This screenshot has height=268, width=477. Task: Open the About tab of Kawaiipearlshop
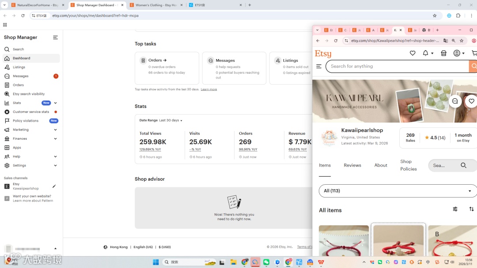tap(381, 165)
